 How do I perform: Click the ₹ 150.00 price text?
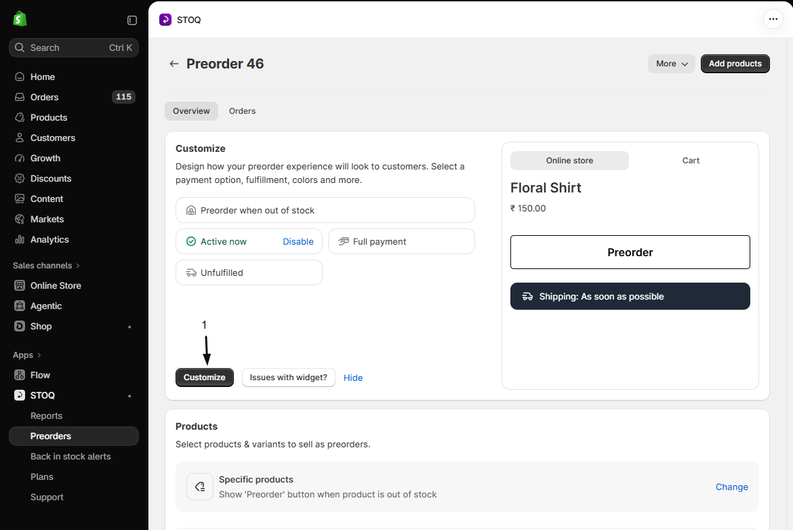point(528,208)
